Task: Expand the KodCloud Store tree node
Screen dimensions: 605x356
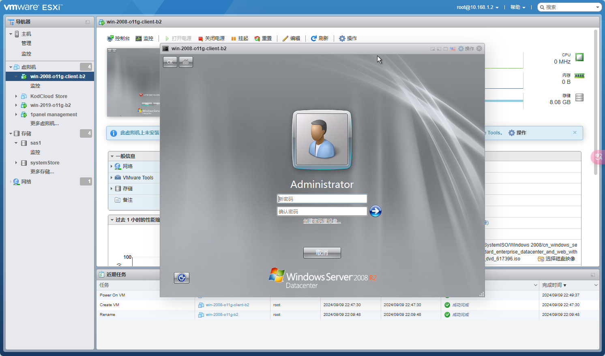Action: point(16,96)
